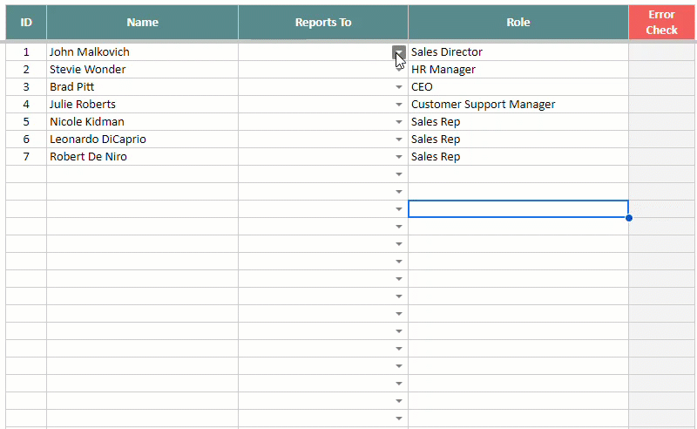Image resolution: width=697 pixels, height=429 pixels.
Task: Open Reports To dropdown for John Malkovich
Action: click(x=399, y=52)
